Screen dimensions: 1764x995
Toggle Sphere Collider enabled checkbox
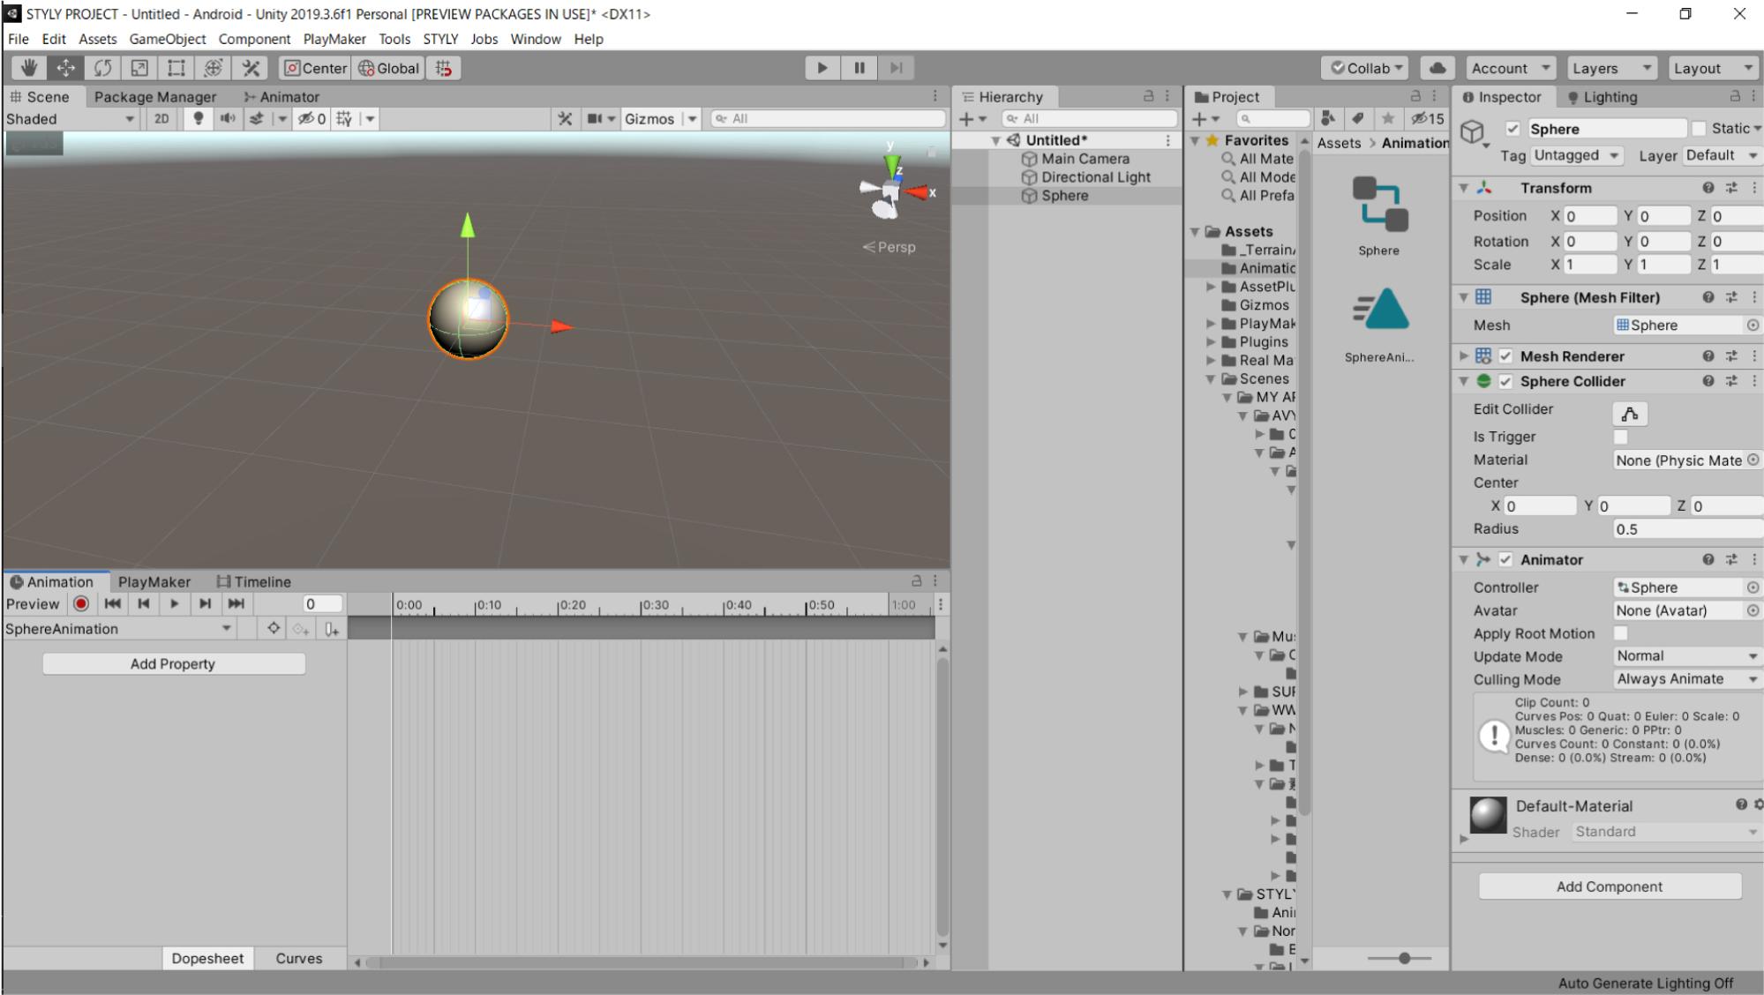point(1505,381)
